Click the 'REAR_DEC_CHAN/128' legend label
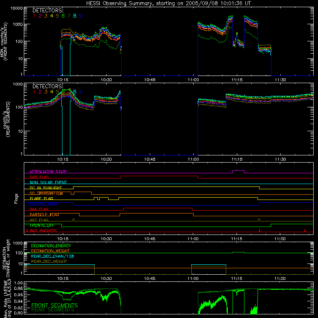The image size is (318, 318). click(x=52, y=256)
